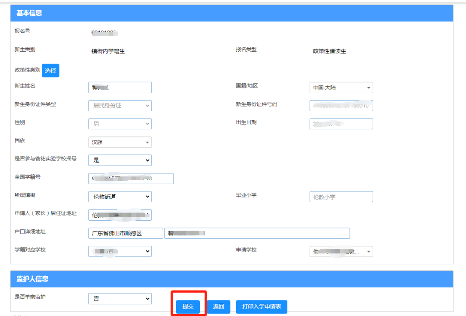Click the 出生日期 birth date field
This screenshot has height=316, width=466.
pyautogui.click(x=341, y=124)
